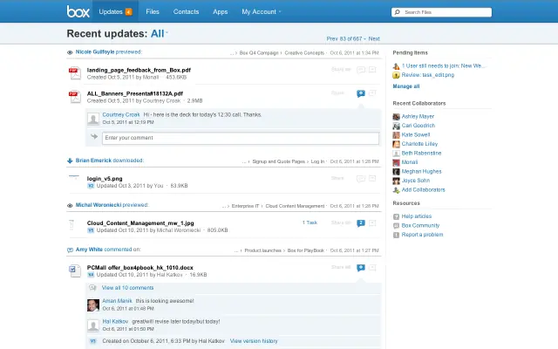558x349 pixels.
Task: Click the orange updates count badge
Action: click(128, 11)
